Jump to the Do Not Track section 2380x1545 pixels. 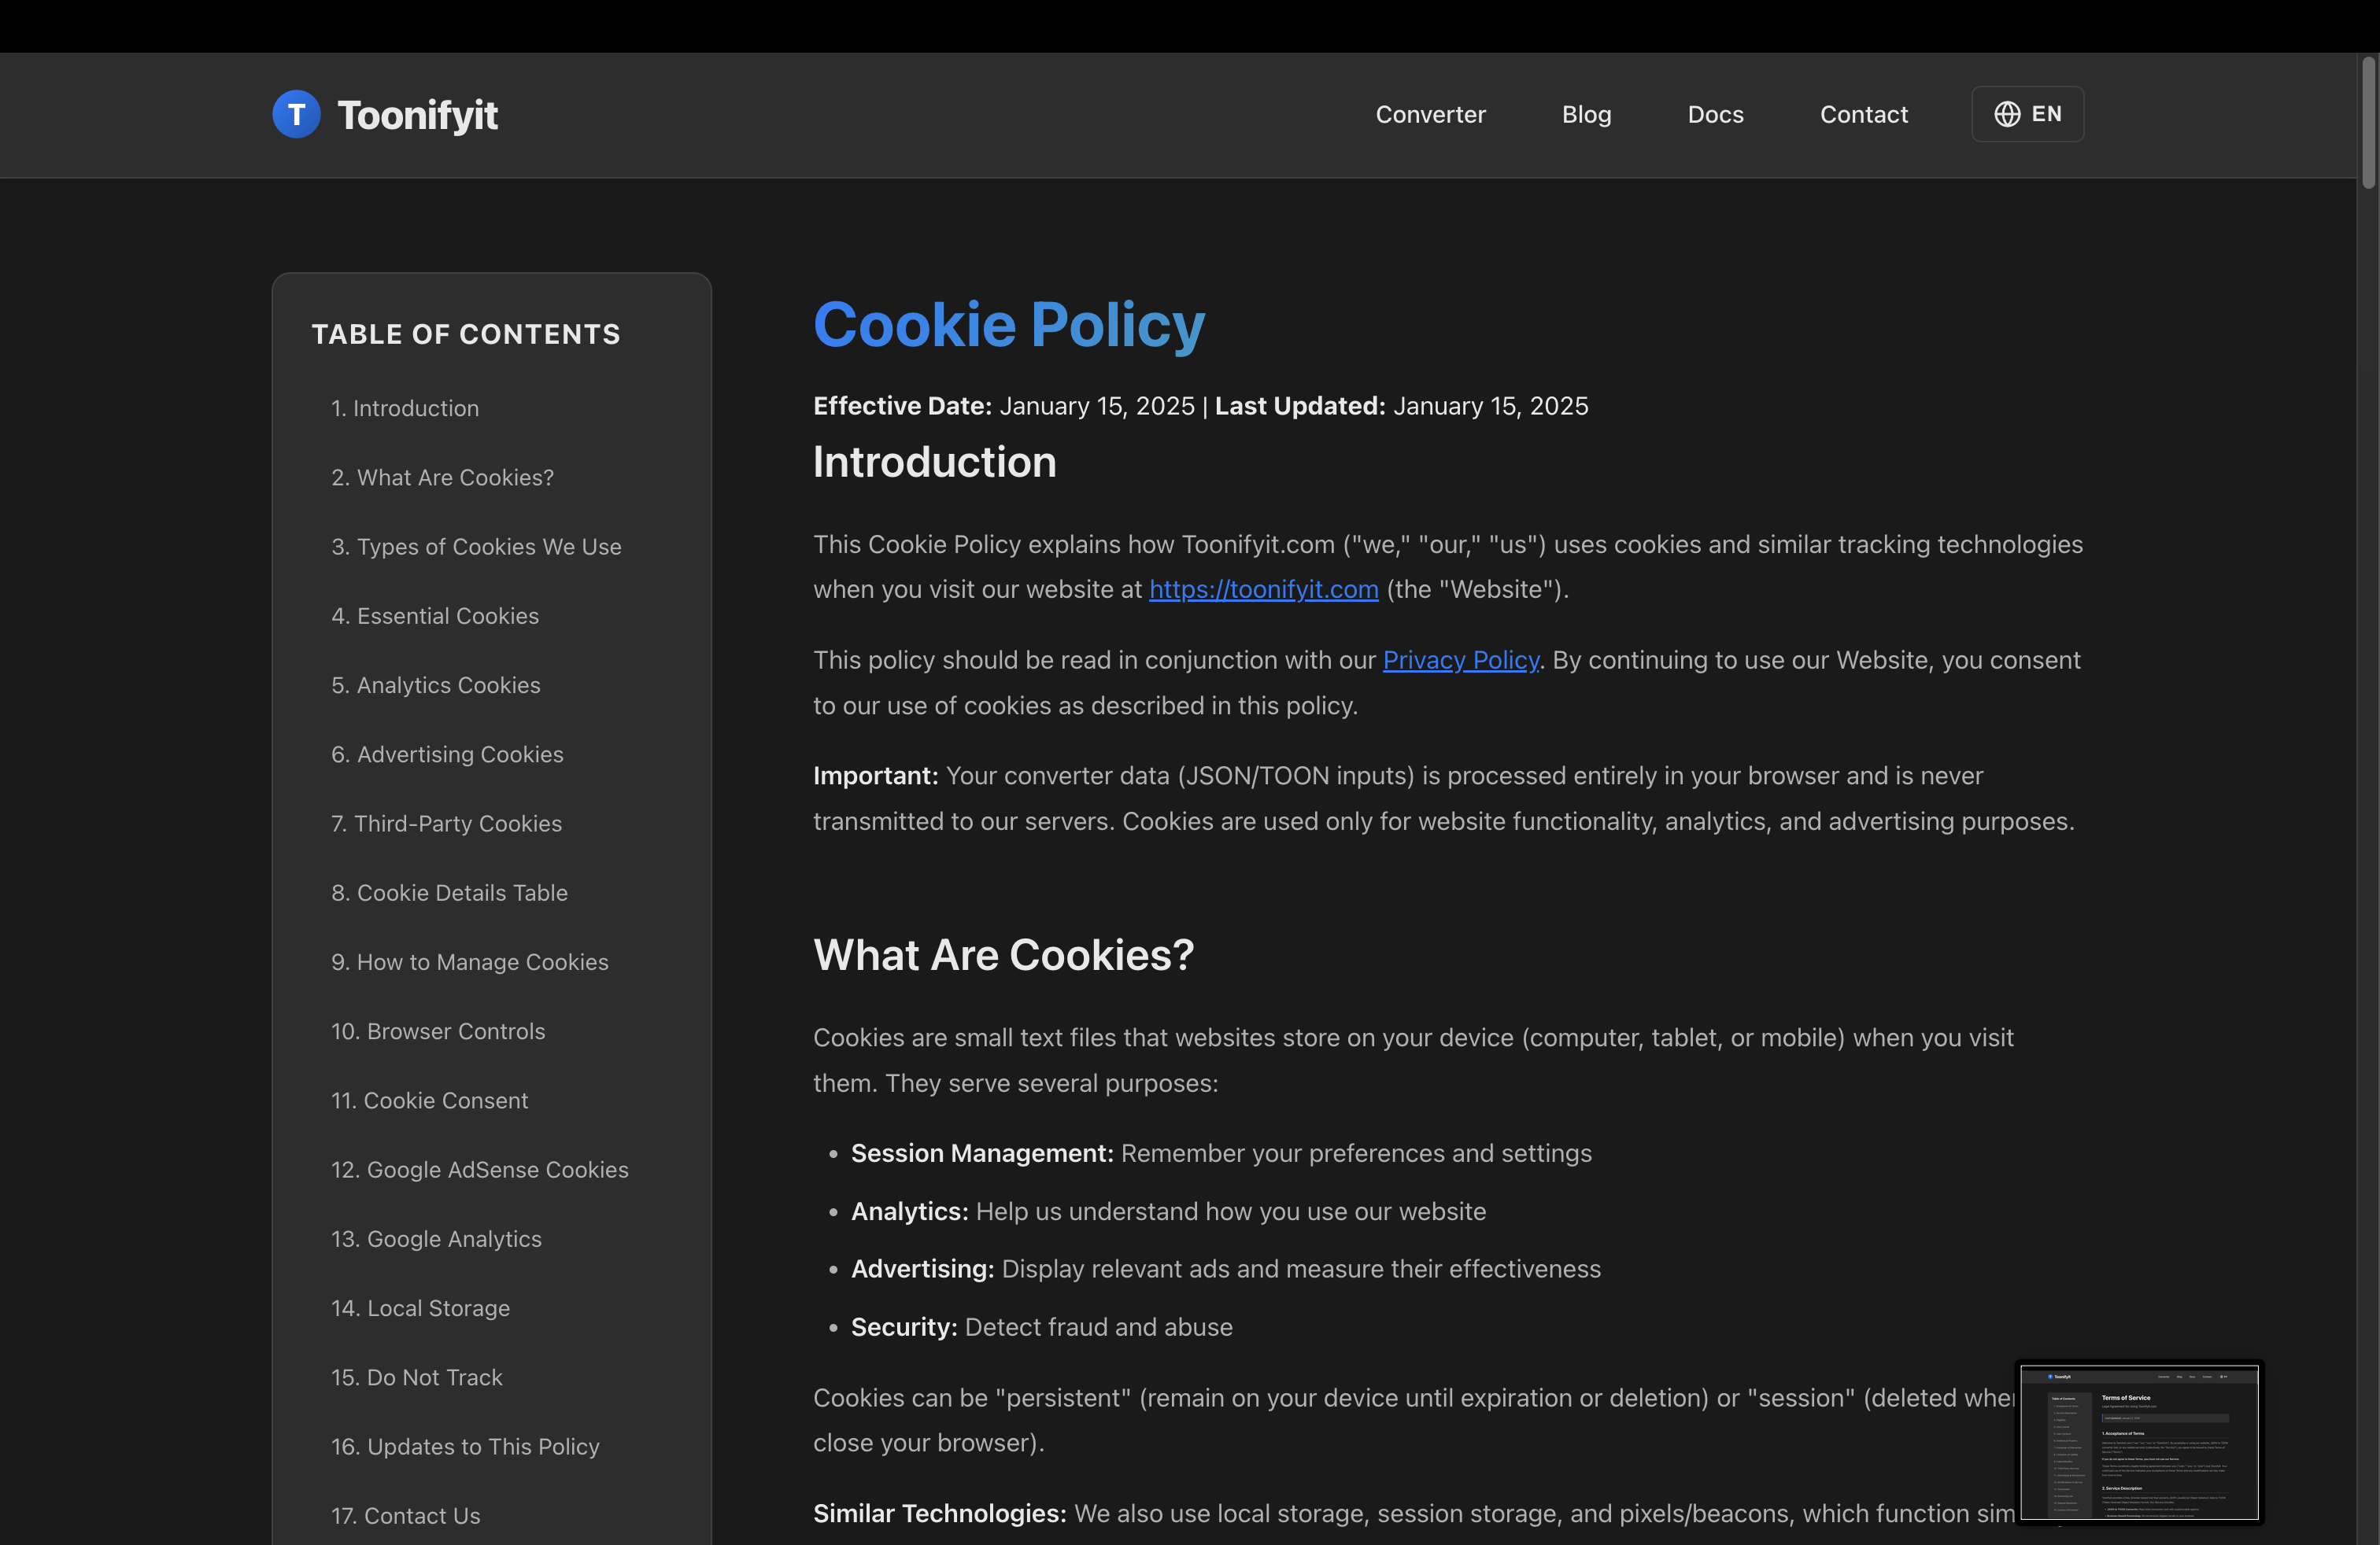(x=417, y=1377)
